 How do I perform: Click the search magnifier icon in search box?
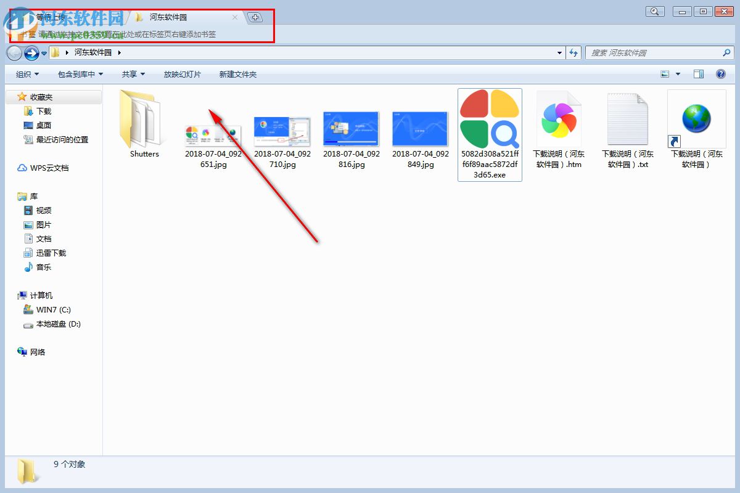coord(726,53)
